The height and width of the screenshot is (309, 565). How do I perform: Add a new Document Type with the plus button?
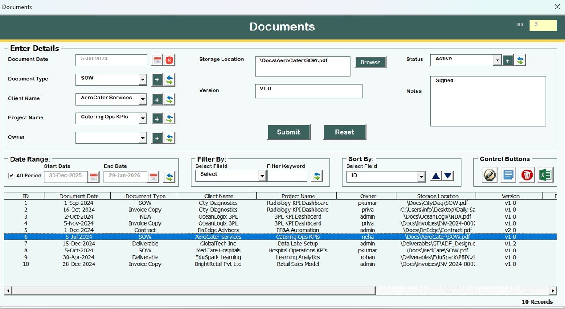[157, 79]
